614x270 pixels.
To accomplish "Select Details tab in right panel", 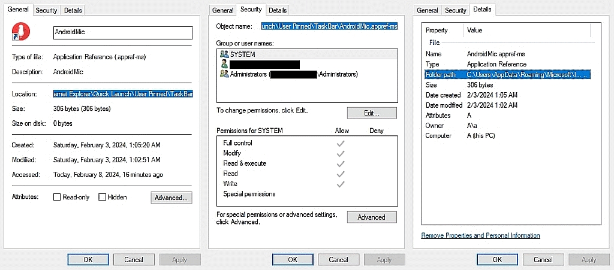I will coord(483,10).
